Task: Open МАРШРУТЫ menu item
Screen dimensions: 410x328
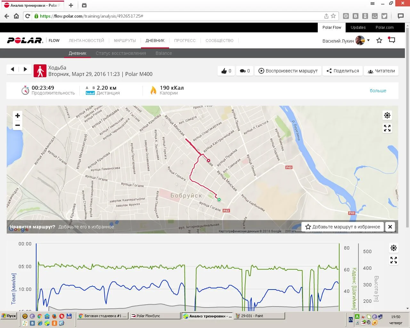Action: [x=125, y=41]
